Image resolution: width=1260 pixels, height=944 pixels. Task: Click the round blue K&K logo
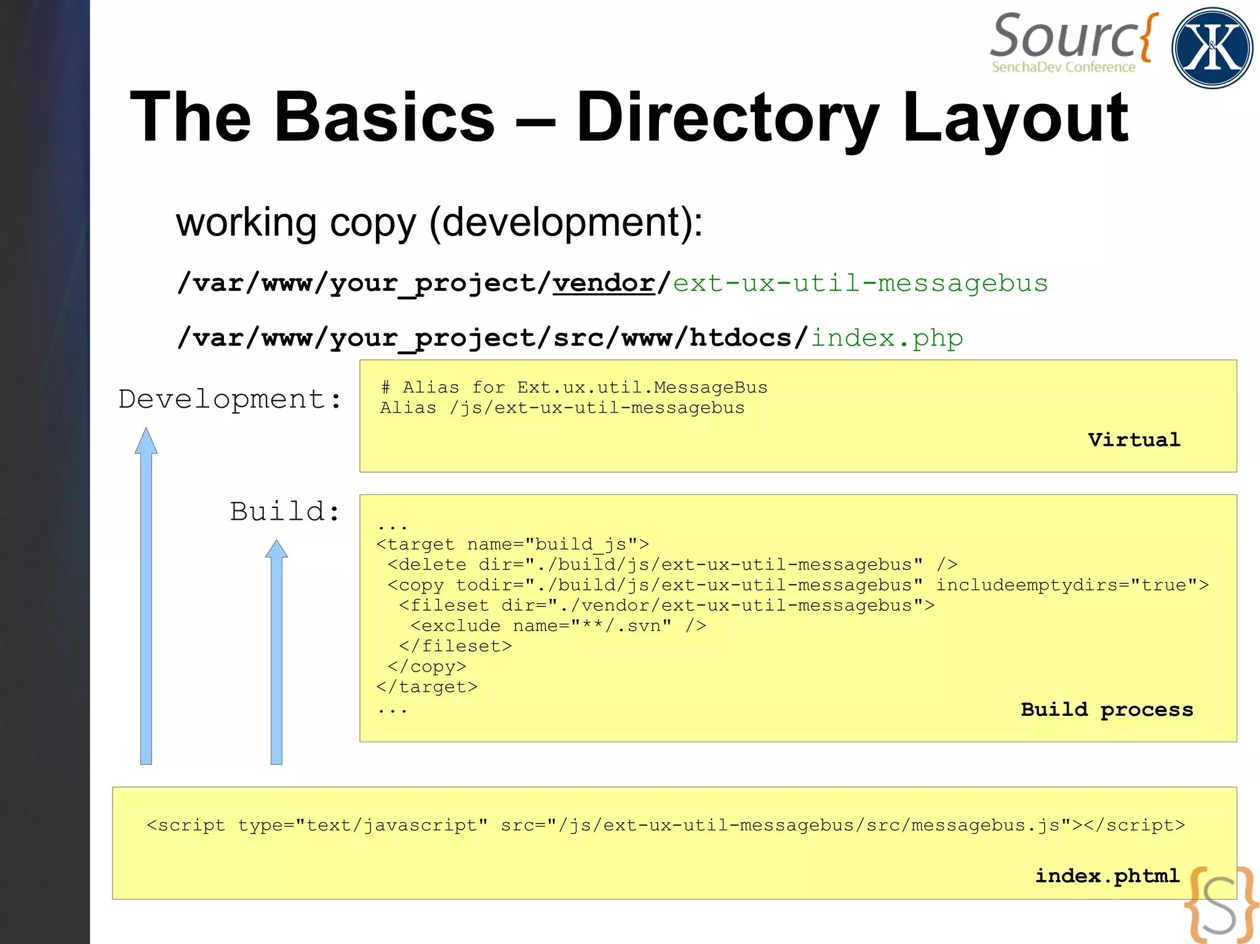pyautogui.click(x=1211, y=48)
